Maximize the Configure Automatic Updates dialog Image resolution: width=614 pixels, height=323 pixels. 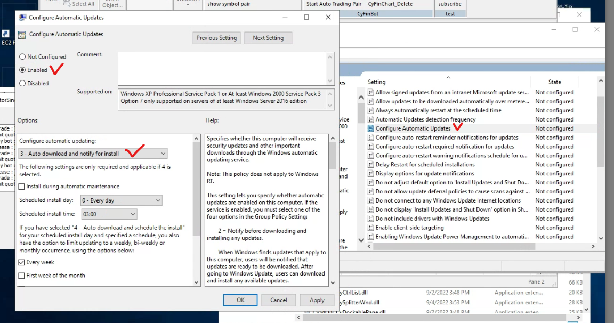306,17
